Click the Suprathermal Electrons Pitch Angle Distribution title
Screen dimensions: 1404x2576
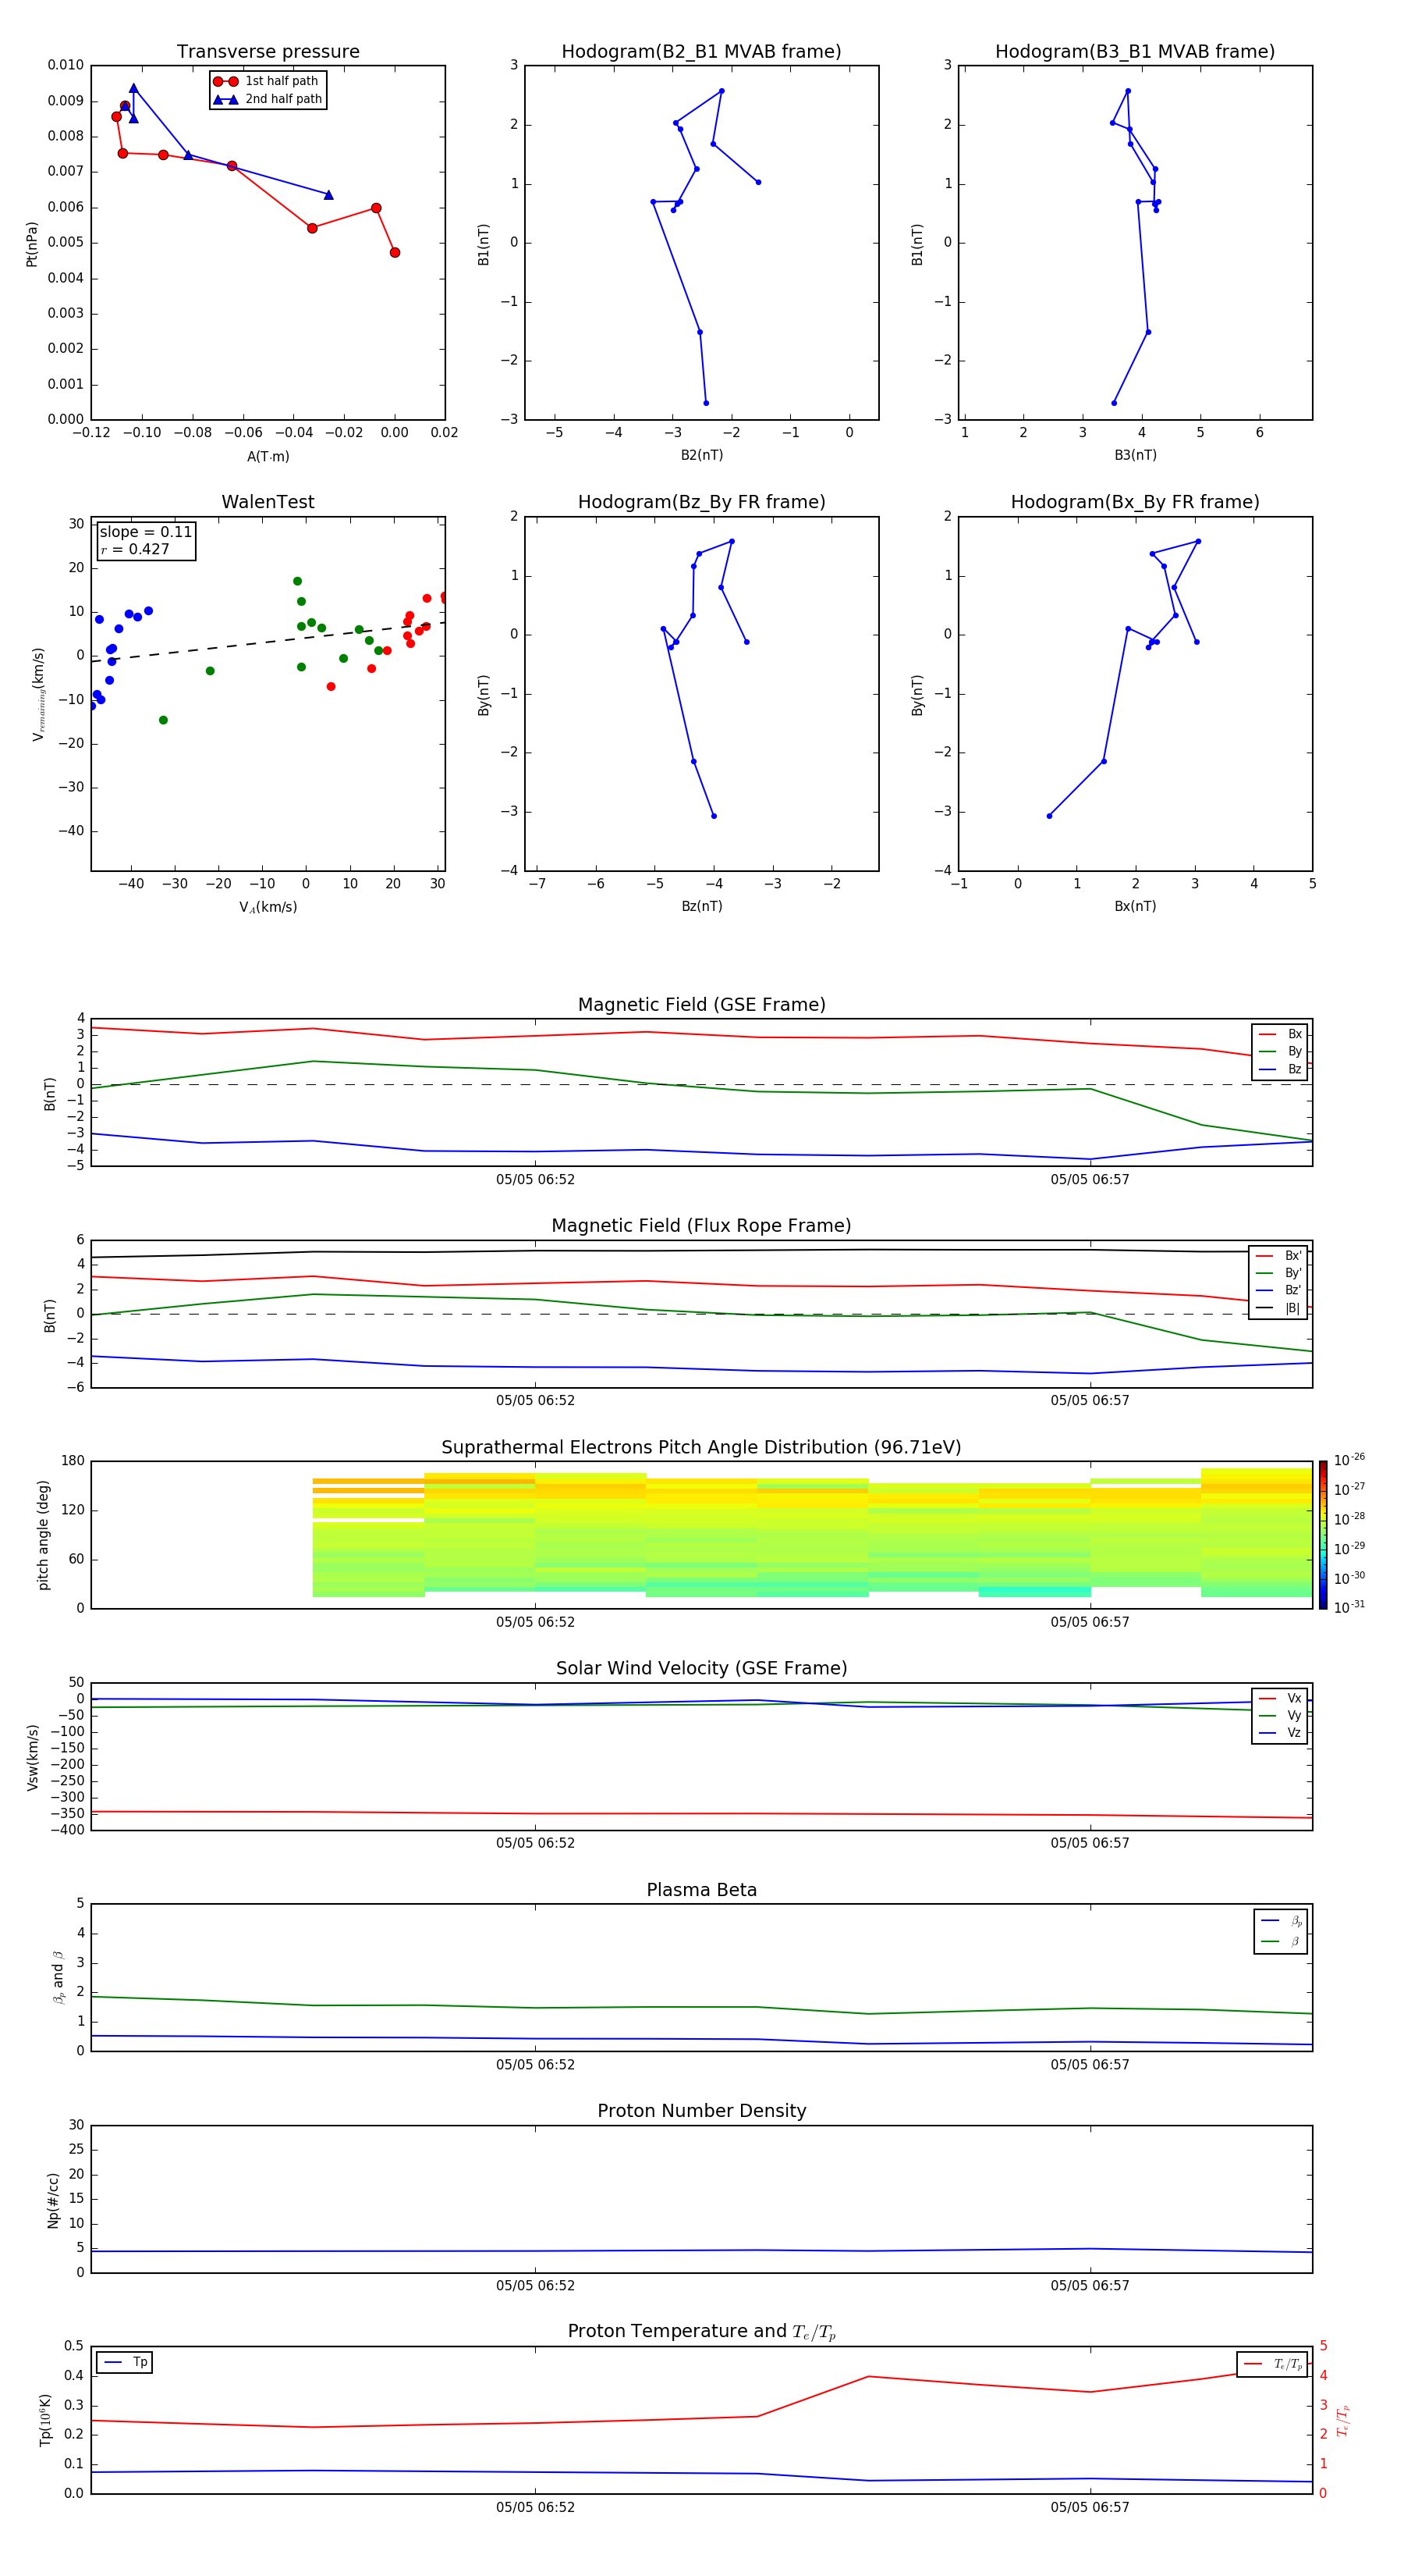point(701,1447)
